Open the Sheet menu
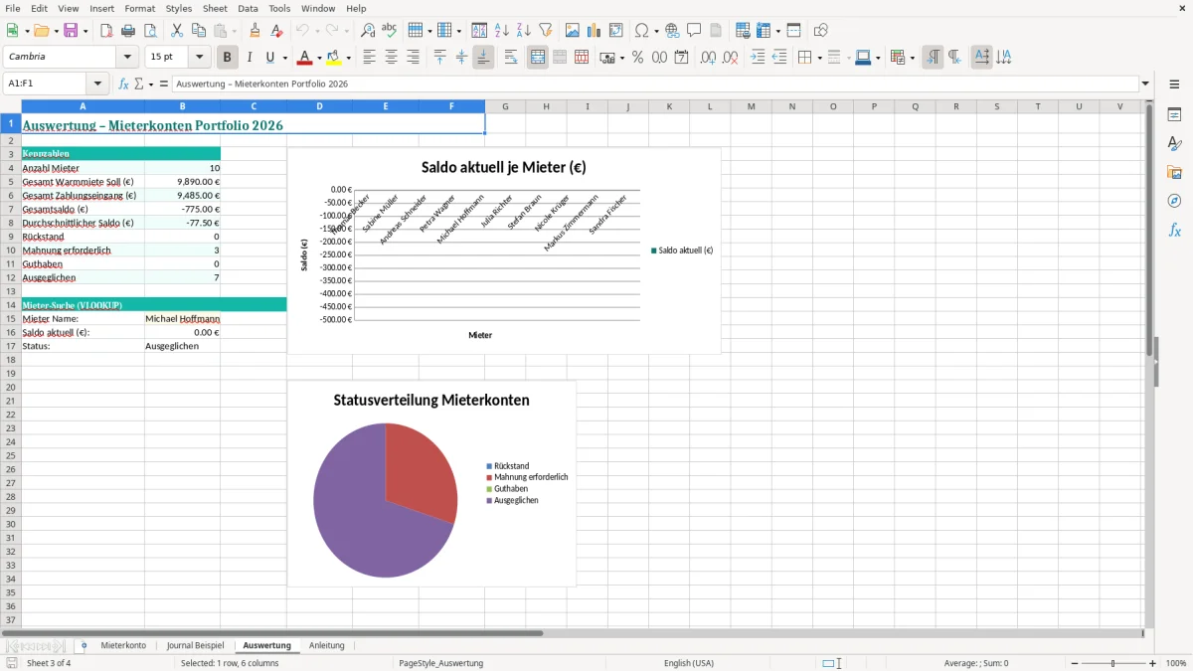 point(215,8)
